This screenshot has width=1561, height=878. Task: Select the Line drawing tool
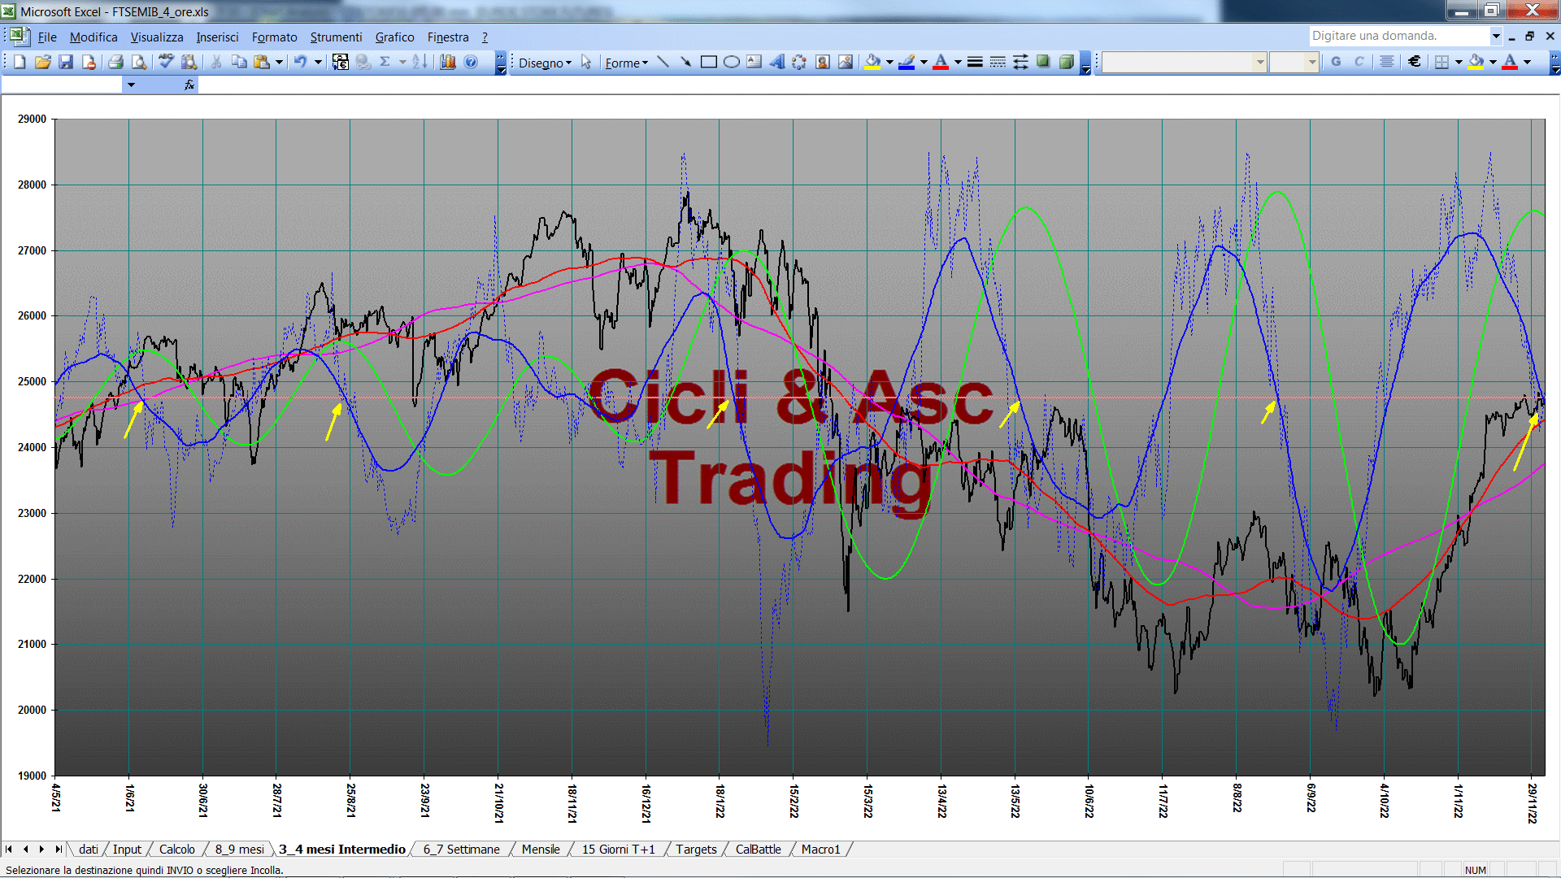tap(663, 62)
